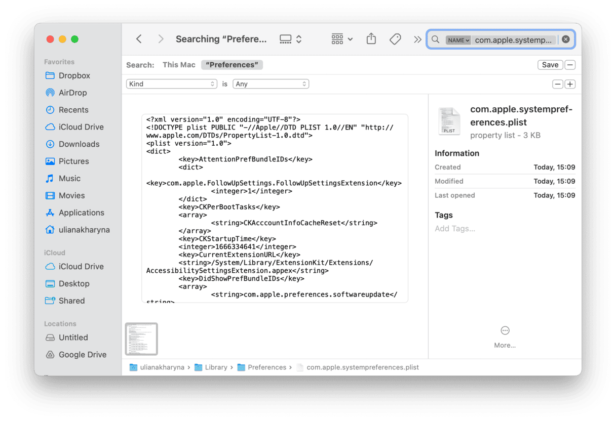The width and height of the screenshot is (616, 421).
Task: Select the plist file thumbnail in gallery
Action: (x=141, y=339)
